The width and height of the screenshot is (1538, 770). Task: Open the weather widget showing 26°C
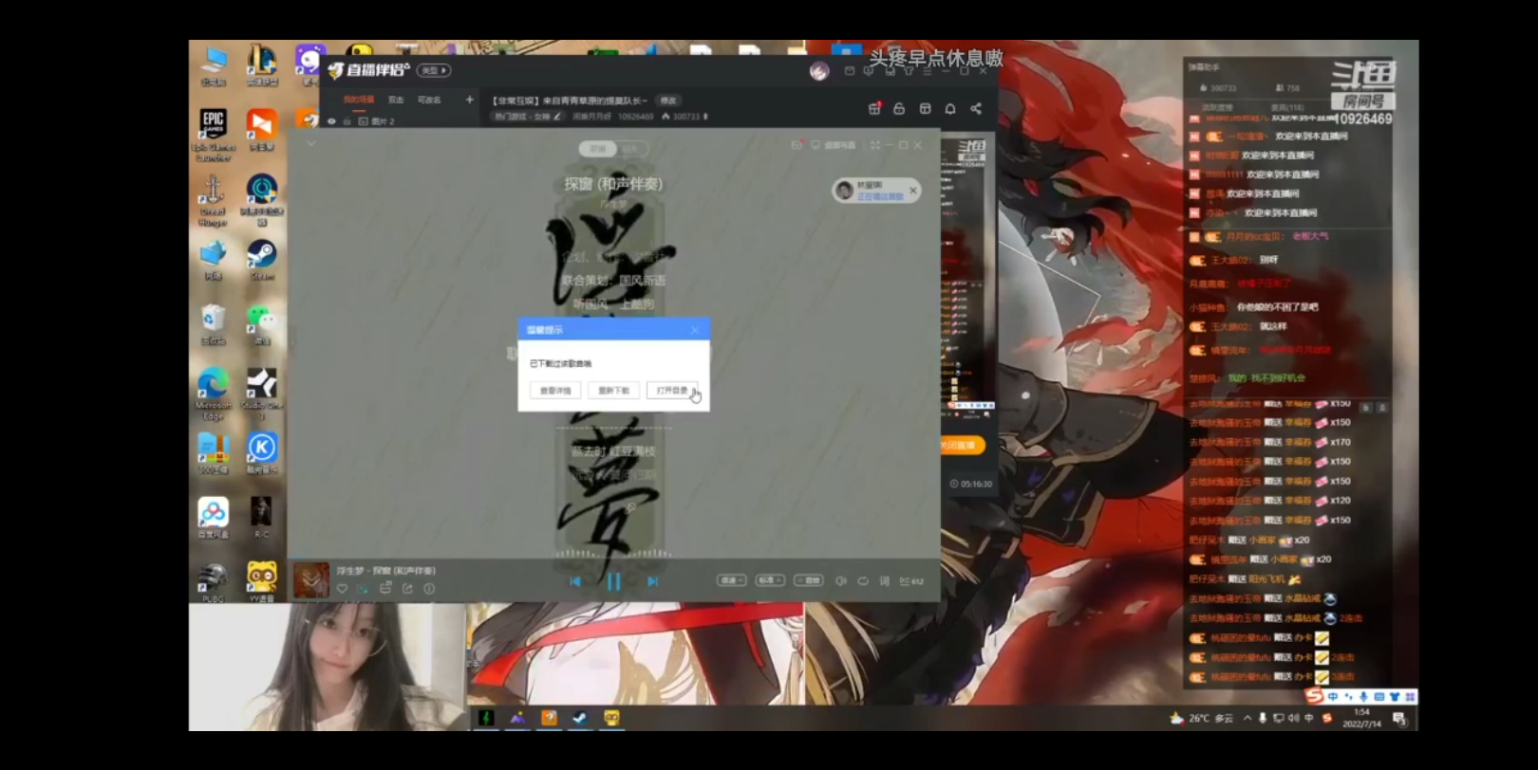click(x=1201, y=718)
